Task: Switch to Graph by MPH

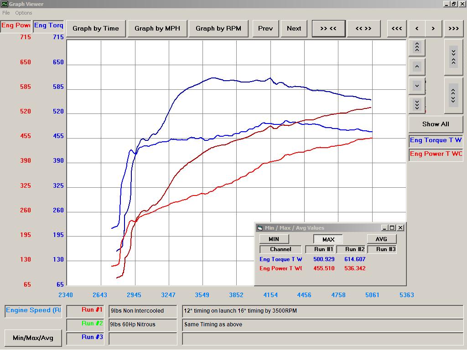Action: point(157,28)
